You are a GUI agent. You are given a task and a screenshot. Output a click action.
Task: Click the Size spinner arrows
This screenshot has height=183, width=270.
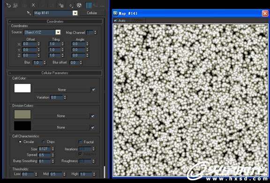(x=53, y=149)
